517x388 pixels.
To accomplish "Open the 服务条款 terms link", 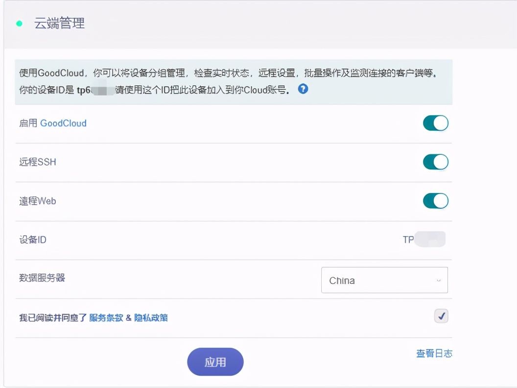I will (x=106, y=318).
